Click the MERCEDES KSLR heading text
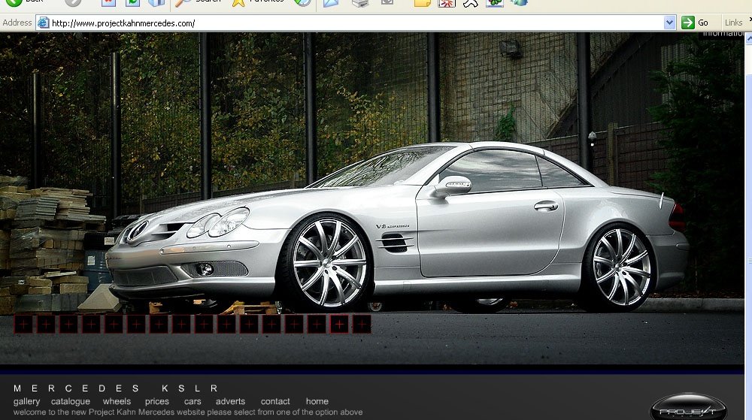Image resolution: width=752 pixels, height=420 pixels. (x=116, y=388)
